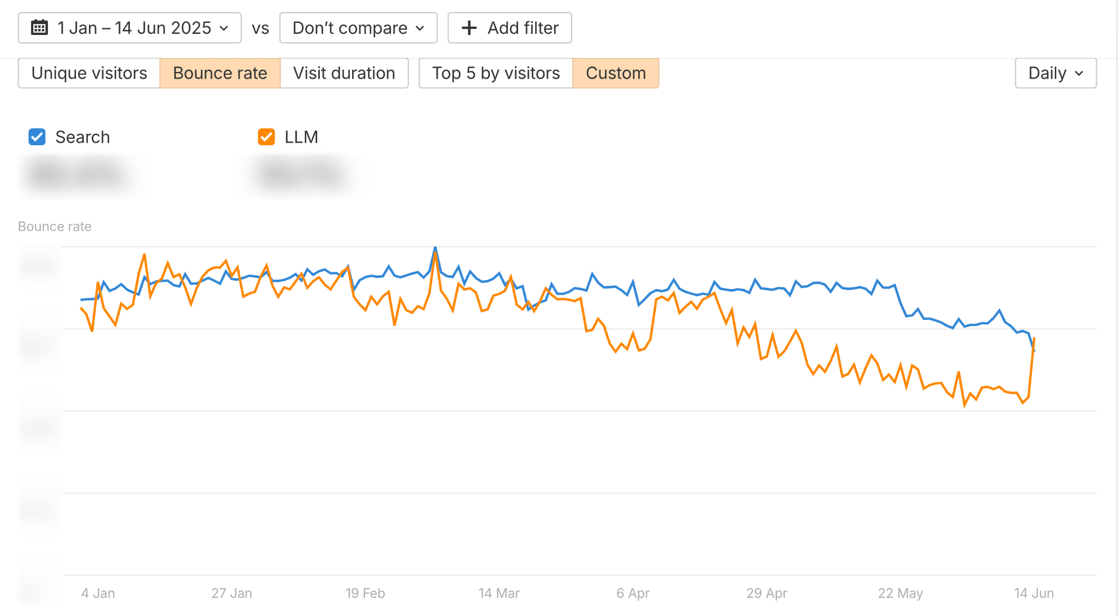Add a filter to the report
1118x616 pixels.
[509, 27]
